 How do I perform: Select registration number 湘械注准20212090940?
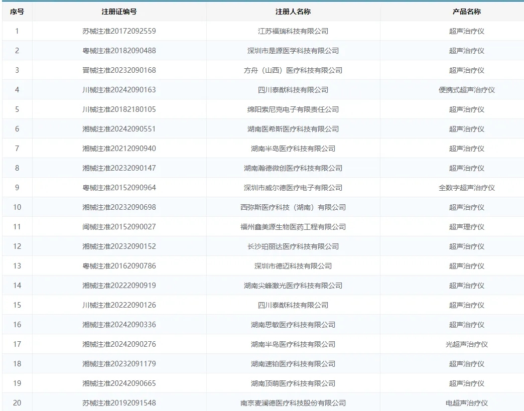click(119, 149)
